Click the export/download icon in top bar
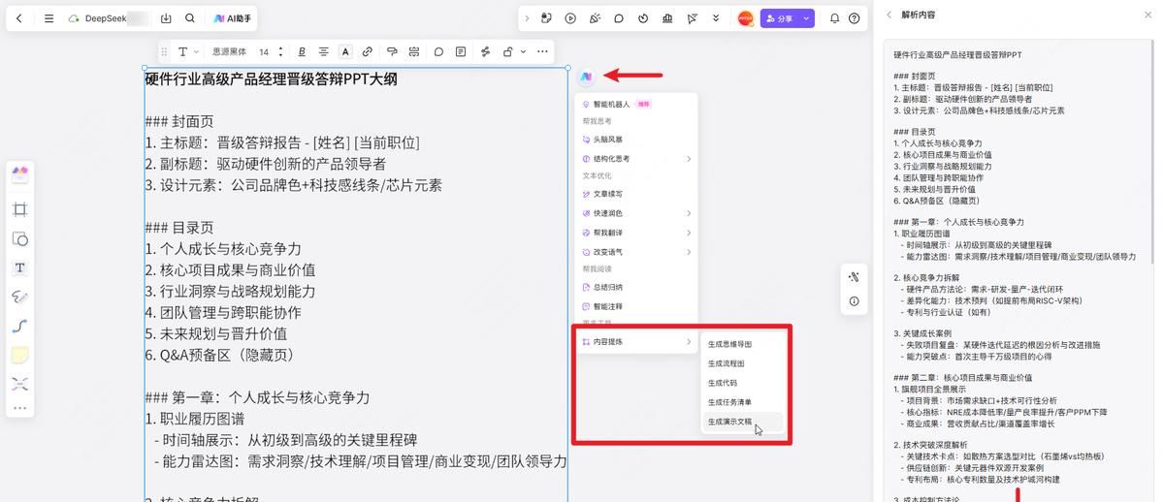 166,18
